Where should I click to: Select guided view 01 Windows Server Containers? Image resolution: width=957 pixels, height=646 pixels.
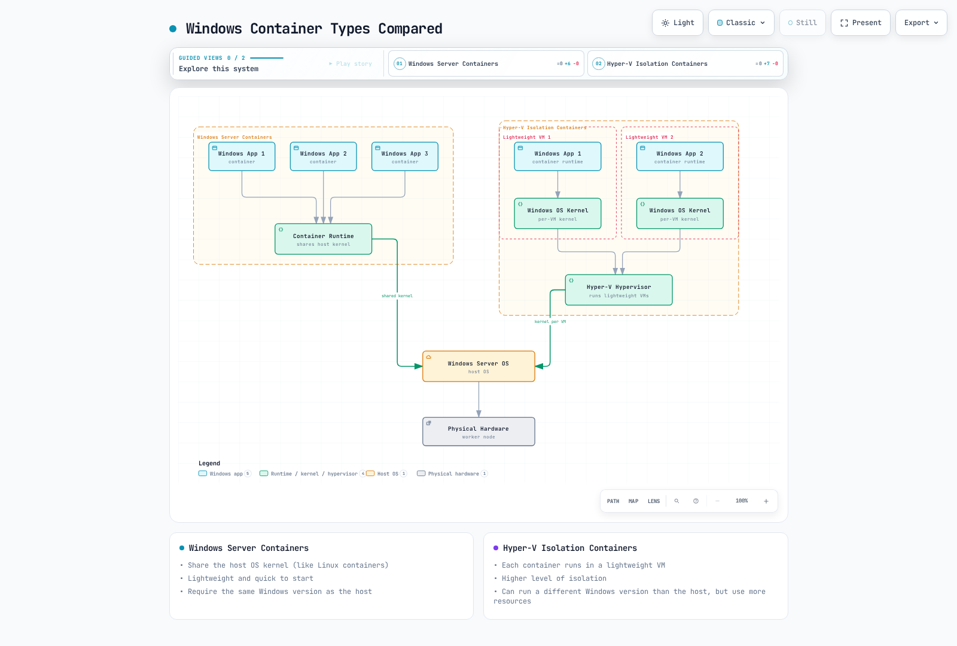[x=486, y=63]
